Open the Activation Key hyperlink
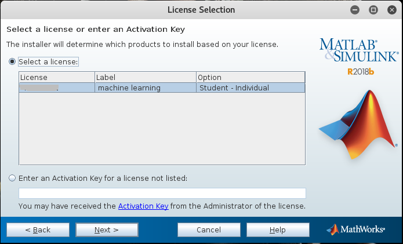403x244 pixels. 143,206
